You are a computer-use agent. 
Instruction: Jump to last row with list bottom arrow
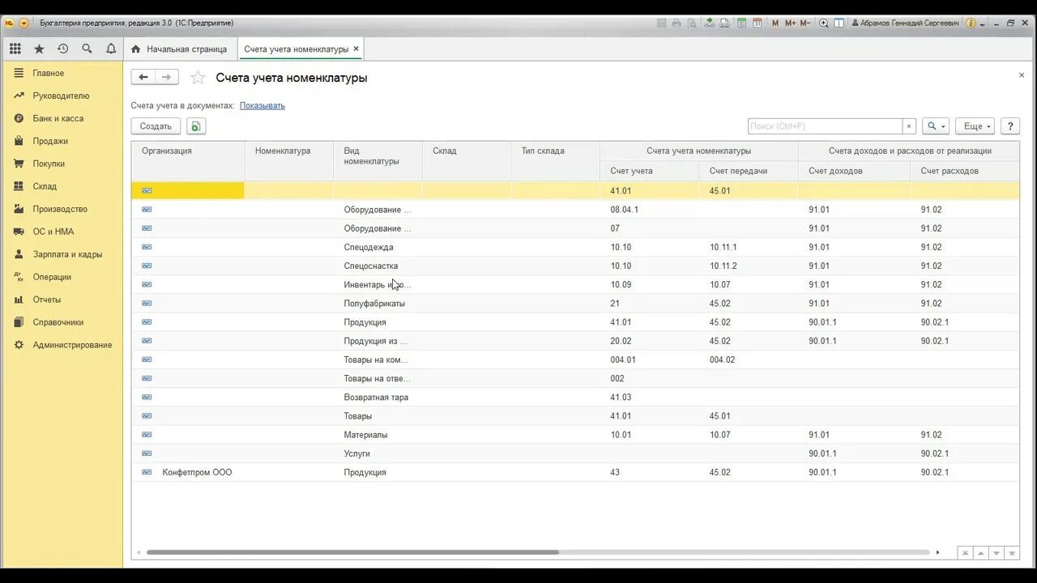(x=1012, y=552)
